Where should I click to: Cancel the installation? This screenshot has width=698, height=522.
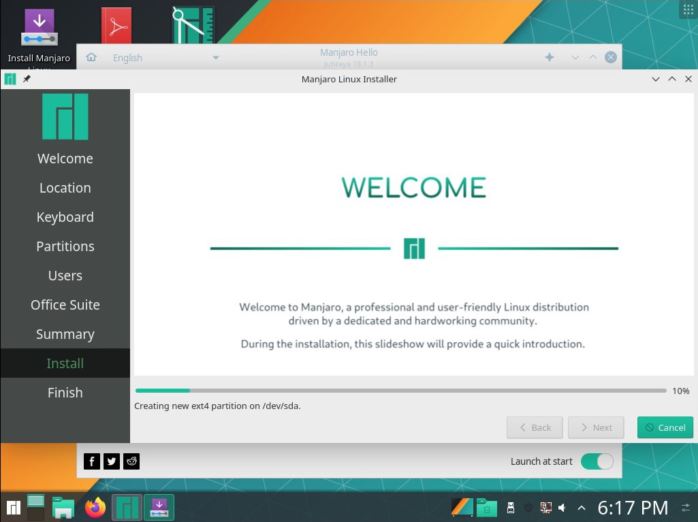(665, 427)
